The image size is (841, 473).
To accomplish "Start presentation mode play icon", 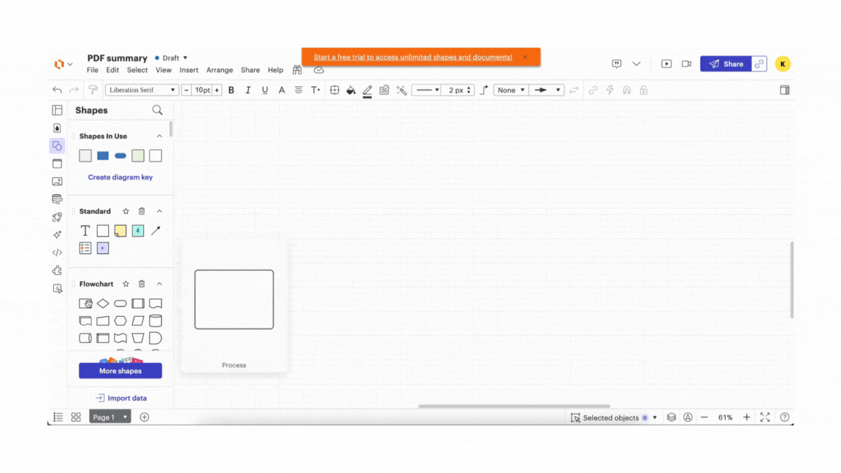I will pyautogui.click(x=667, y=64).
